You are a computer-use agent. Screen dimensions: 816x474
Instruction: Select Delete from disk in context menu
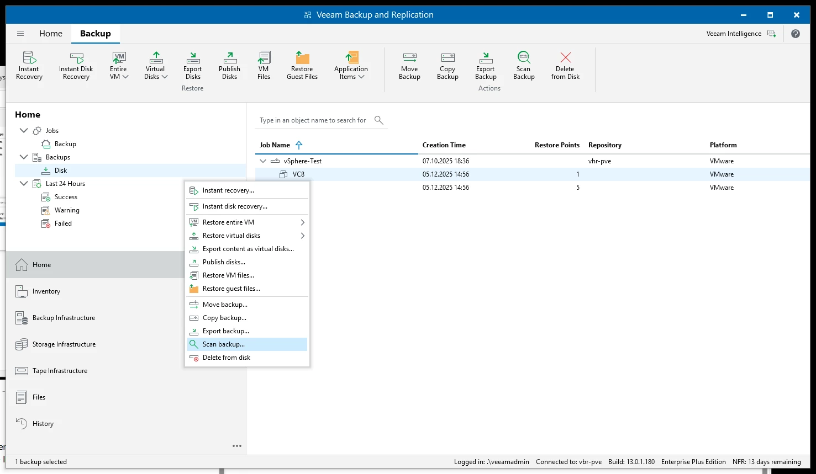pos(227,358)
